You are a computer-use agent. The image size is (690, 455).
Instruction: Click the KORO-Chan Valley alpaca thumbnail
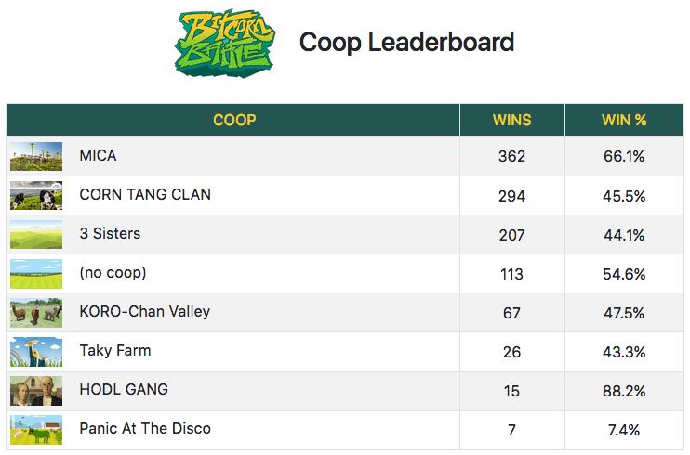coord(36,313)
